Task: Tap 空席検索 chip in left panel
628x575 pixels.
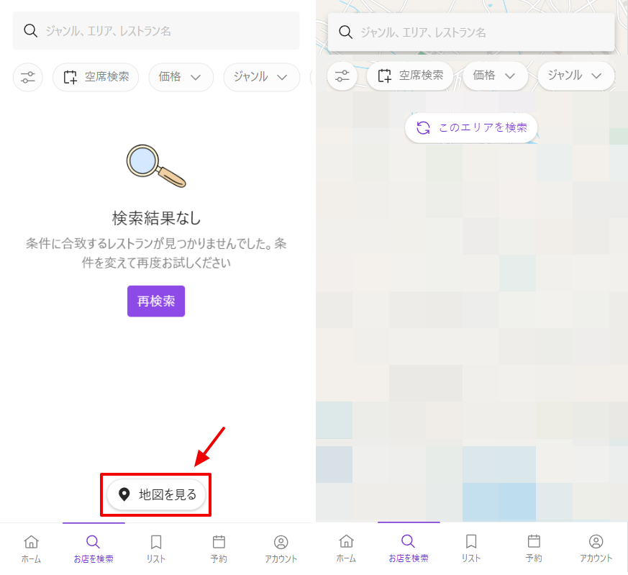Action: click(x=96, y=77)
